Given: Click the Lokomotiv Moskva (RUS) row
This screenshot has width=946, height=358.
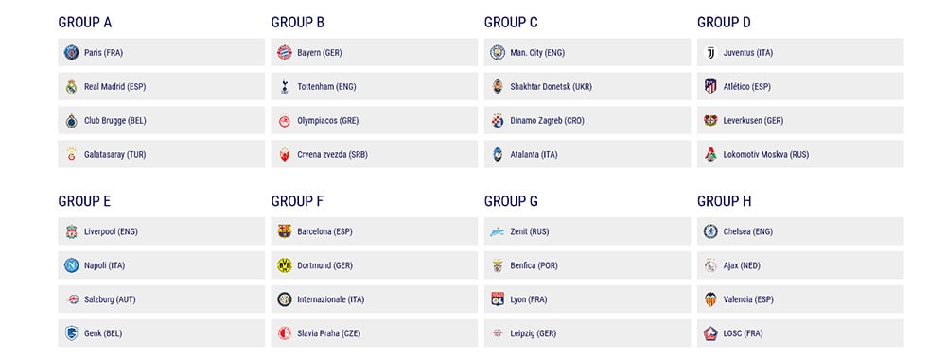Looking at the screenshot, I should click(x=800, y=154).
